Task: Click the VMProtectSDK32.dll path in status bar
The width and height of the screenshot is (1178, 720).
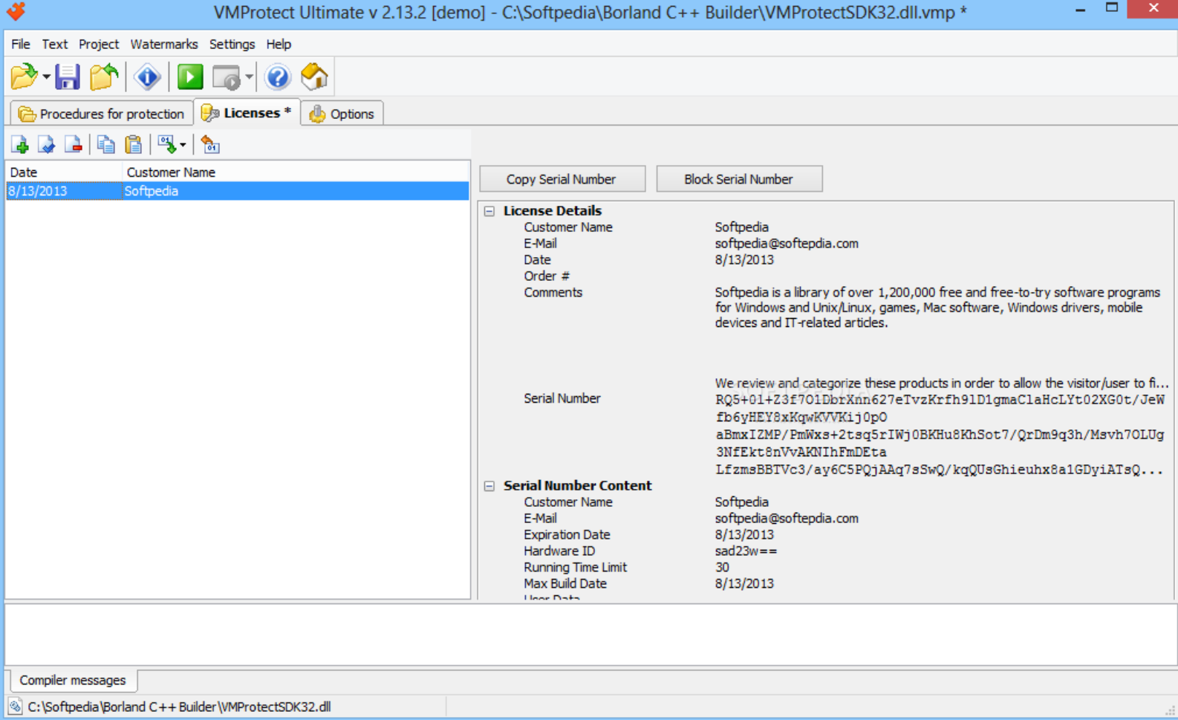Action: (179, 707)
